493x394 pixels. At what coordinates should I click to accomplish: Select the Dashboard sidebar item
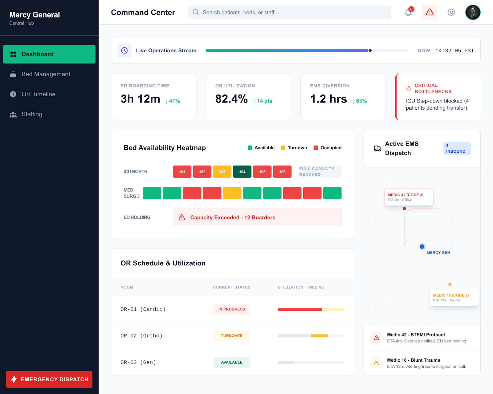click(49, 54)
